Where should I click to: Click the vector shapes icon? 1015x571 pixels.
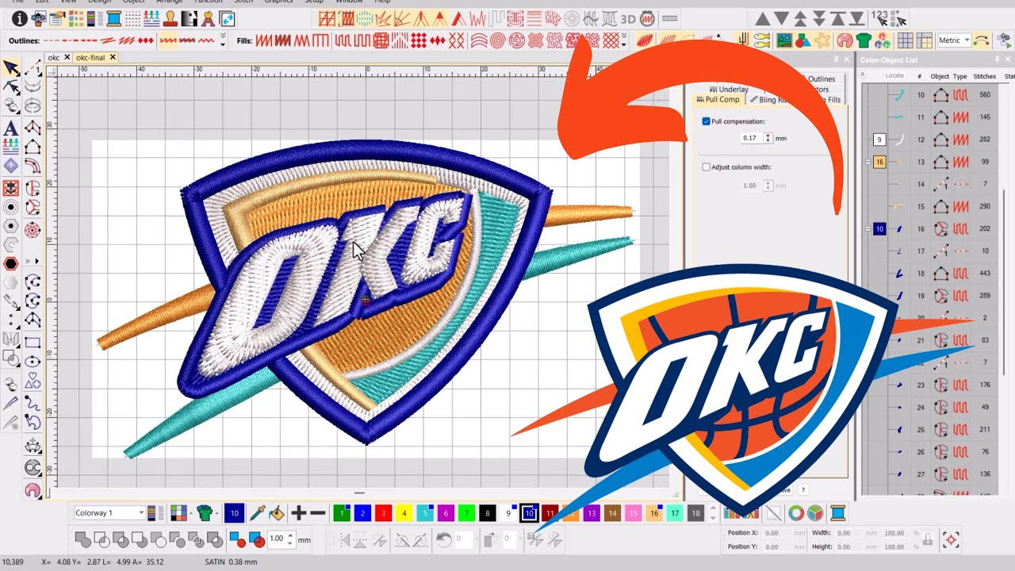pyautogui.click(x=804, y=40)
